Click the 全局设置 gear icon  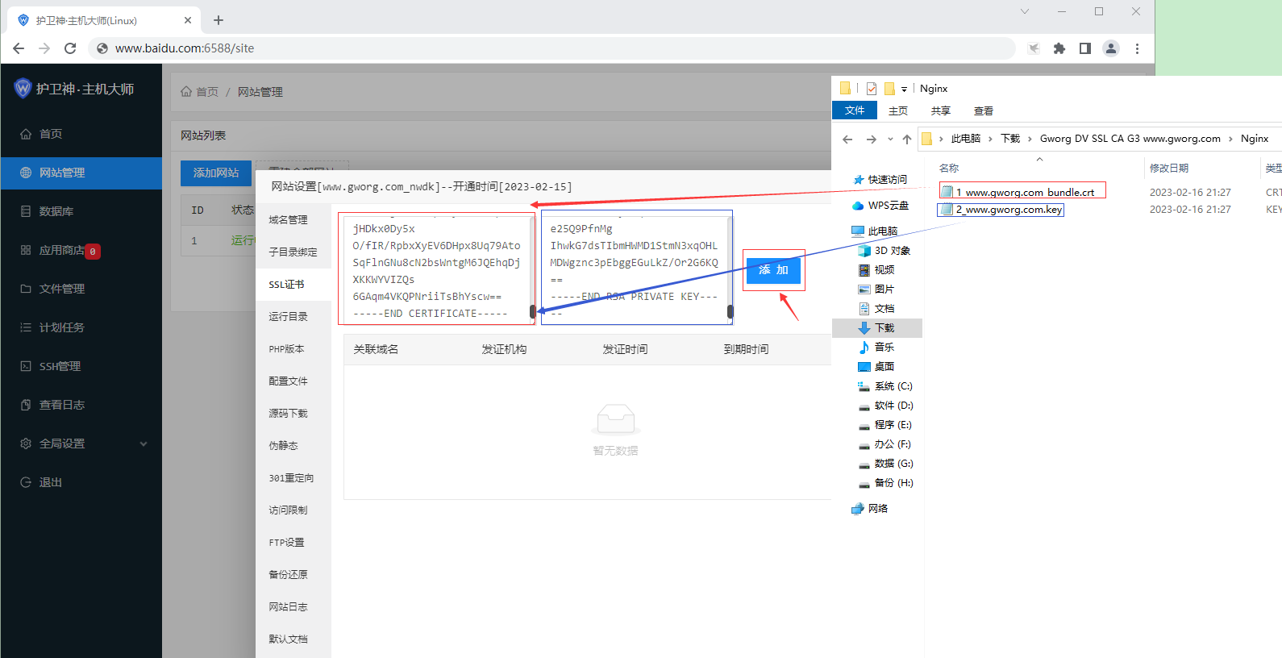(x=26, y=444)
